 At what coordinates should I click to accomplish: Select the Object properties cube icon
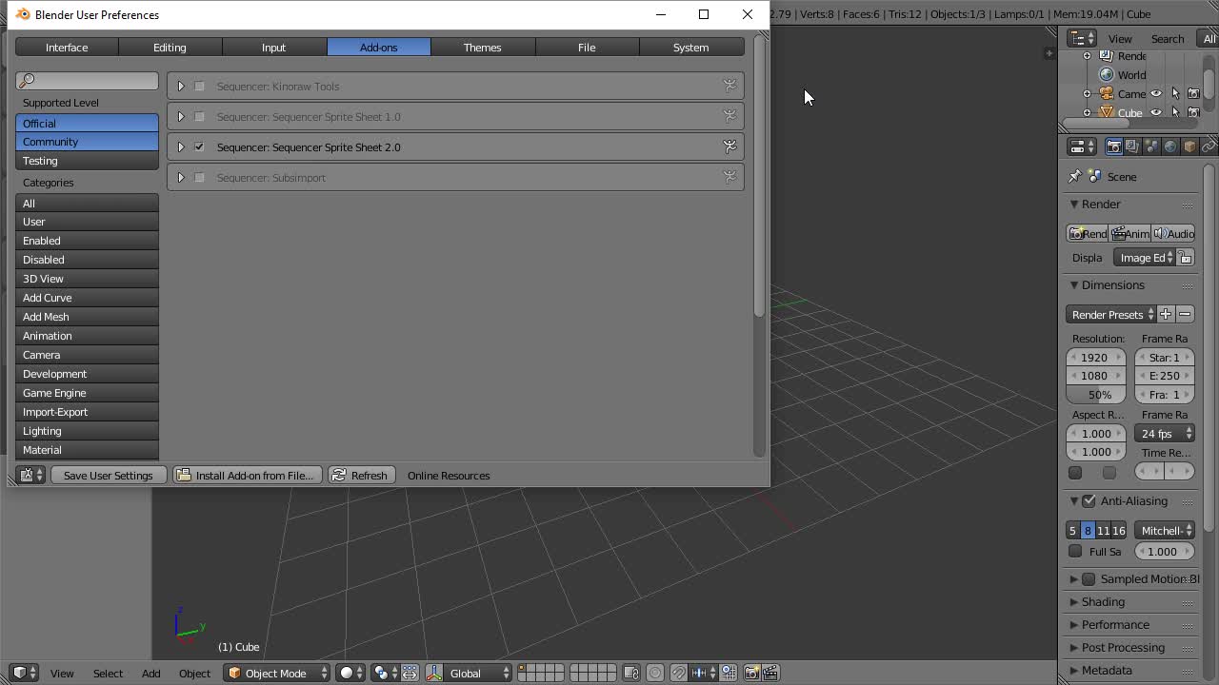(1188, 146)
